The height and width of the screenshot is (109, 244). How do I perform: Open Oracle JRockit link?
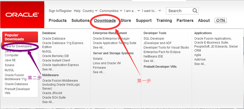click(x=52, y=93)
